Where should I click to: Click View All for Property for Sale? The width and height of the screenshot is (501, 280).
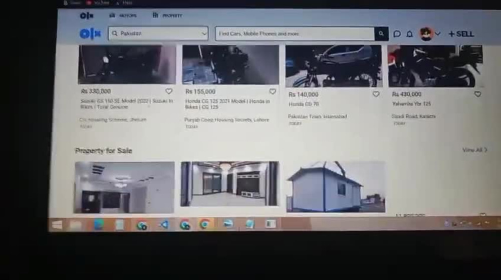[474, 150]
